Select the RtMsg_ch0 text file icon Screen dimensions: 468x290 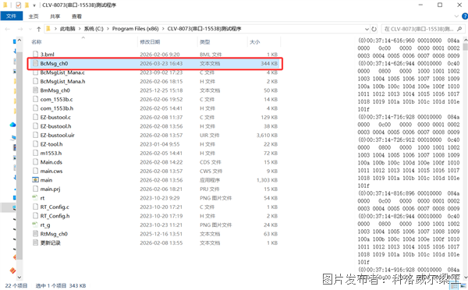tap(36, 233)
